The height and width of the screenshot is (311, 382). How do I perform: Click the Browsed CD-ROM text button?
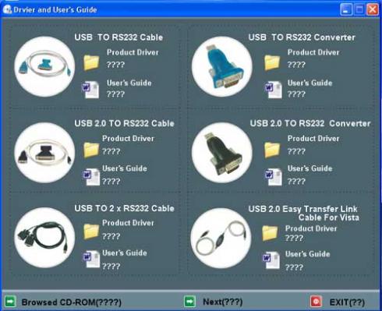point(72,302)
